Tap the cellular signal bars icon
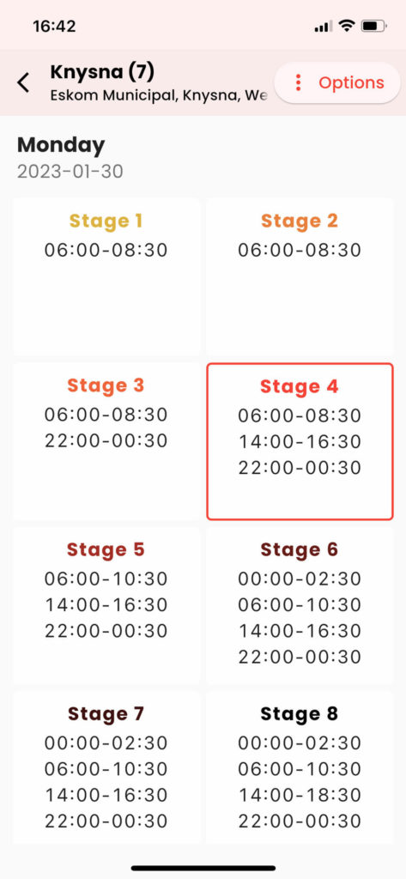Screen dimensions: 406x879 pyautogui.click(x=324, y=27)
